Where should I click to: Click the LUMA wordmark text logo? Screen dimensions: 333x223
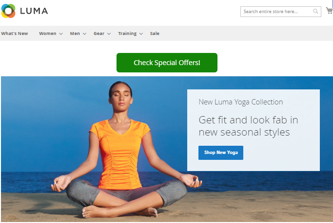[x=34, y=11]
